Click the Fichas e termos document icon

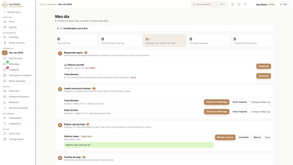point(5,43)
